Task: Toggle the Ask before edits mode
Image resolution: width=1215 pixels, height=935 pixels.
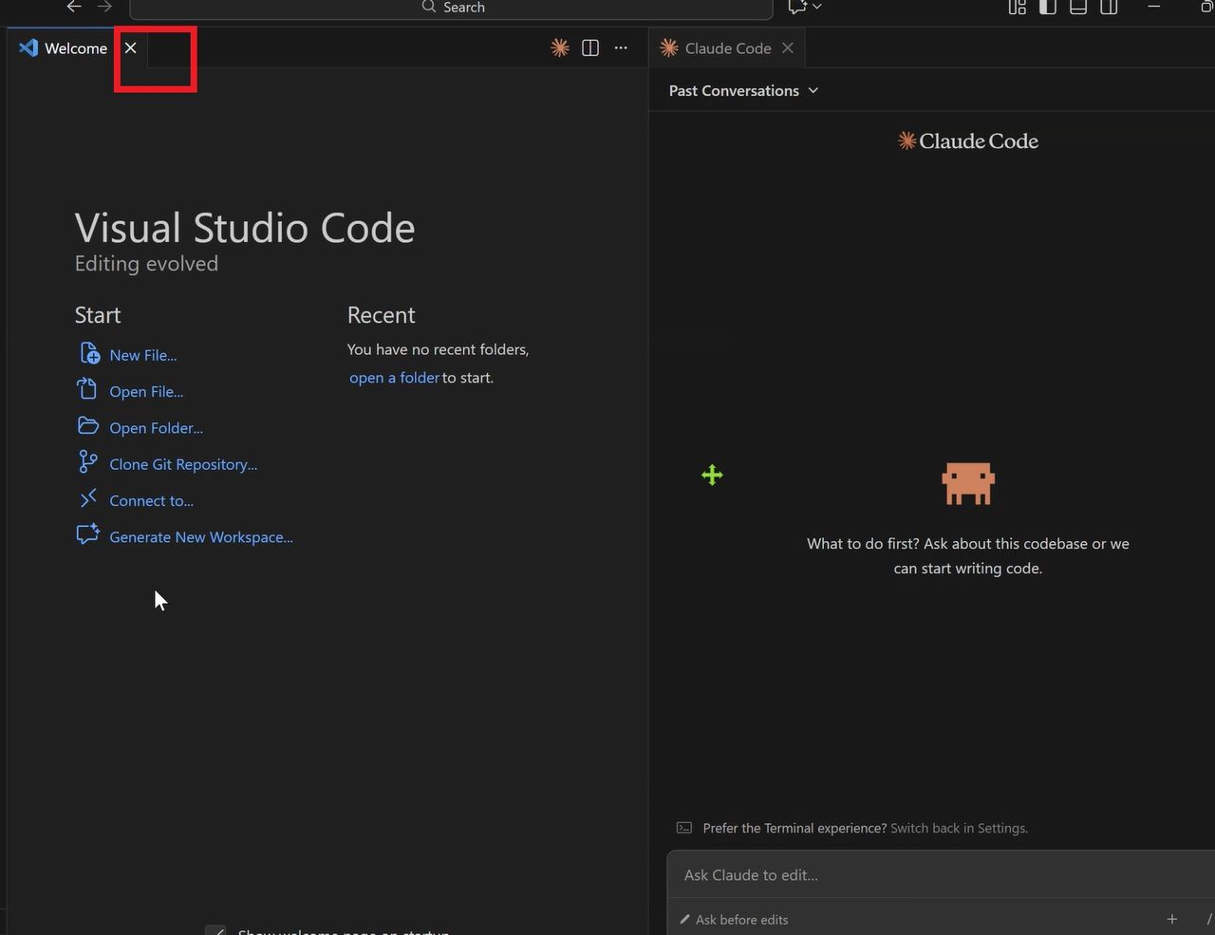Action: (x=734, y=919)
